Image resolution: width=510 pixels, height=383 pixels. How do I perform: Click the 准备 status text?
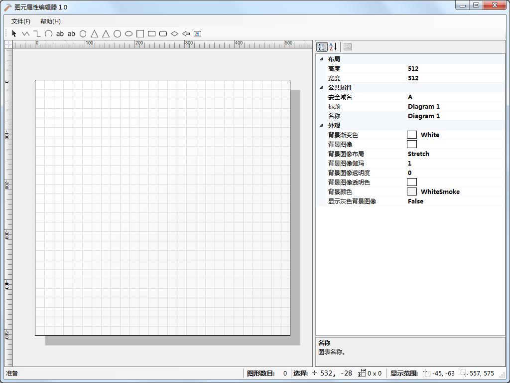12,373
